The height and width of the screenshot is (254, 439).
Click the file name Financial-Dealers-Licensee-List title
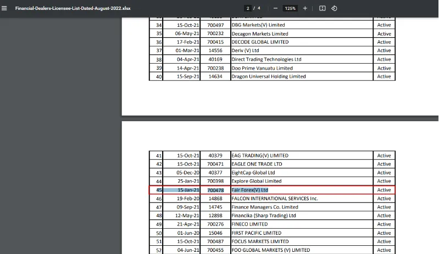[73, 8]
